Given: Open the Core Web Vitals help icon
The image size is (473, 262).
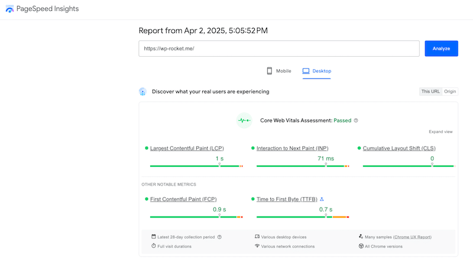Looking at the screenshot, I should tap(356, 121).
